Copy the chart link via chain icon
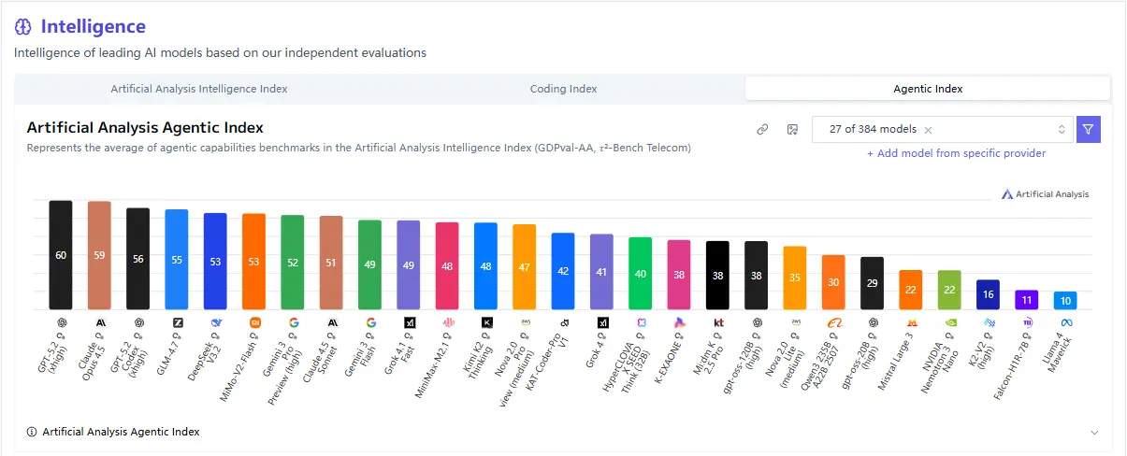 (762, 130)
